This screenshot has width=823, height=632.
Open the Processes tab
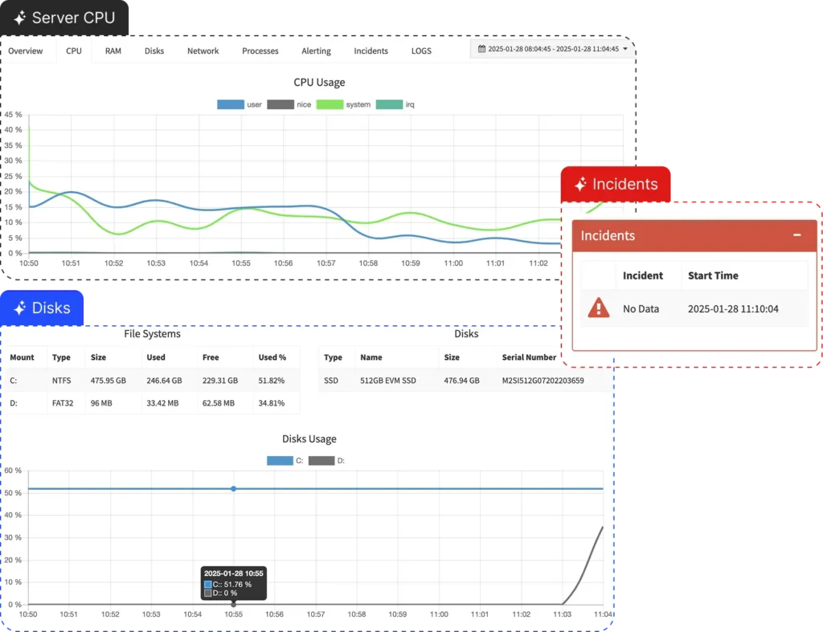pyautogui.click(x=260, y=51)
